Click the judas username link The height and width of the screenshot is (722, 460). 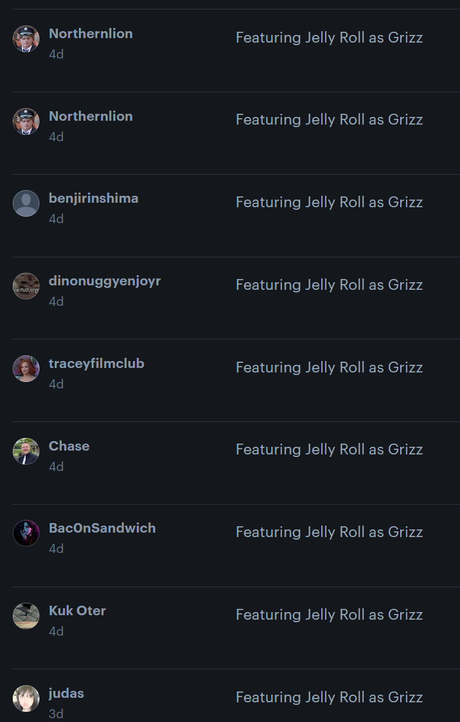(66, 693)
